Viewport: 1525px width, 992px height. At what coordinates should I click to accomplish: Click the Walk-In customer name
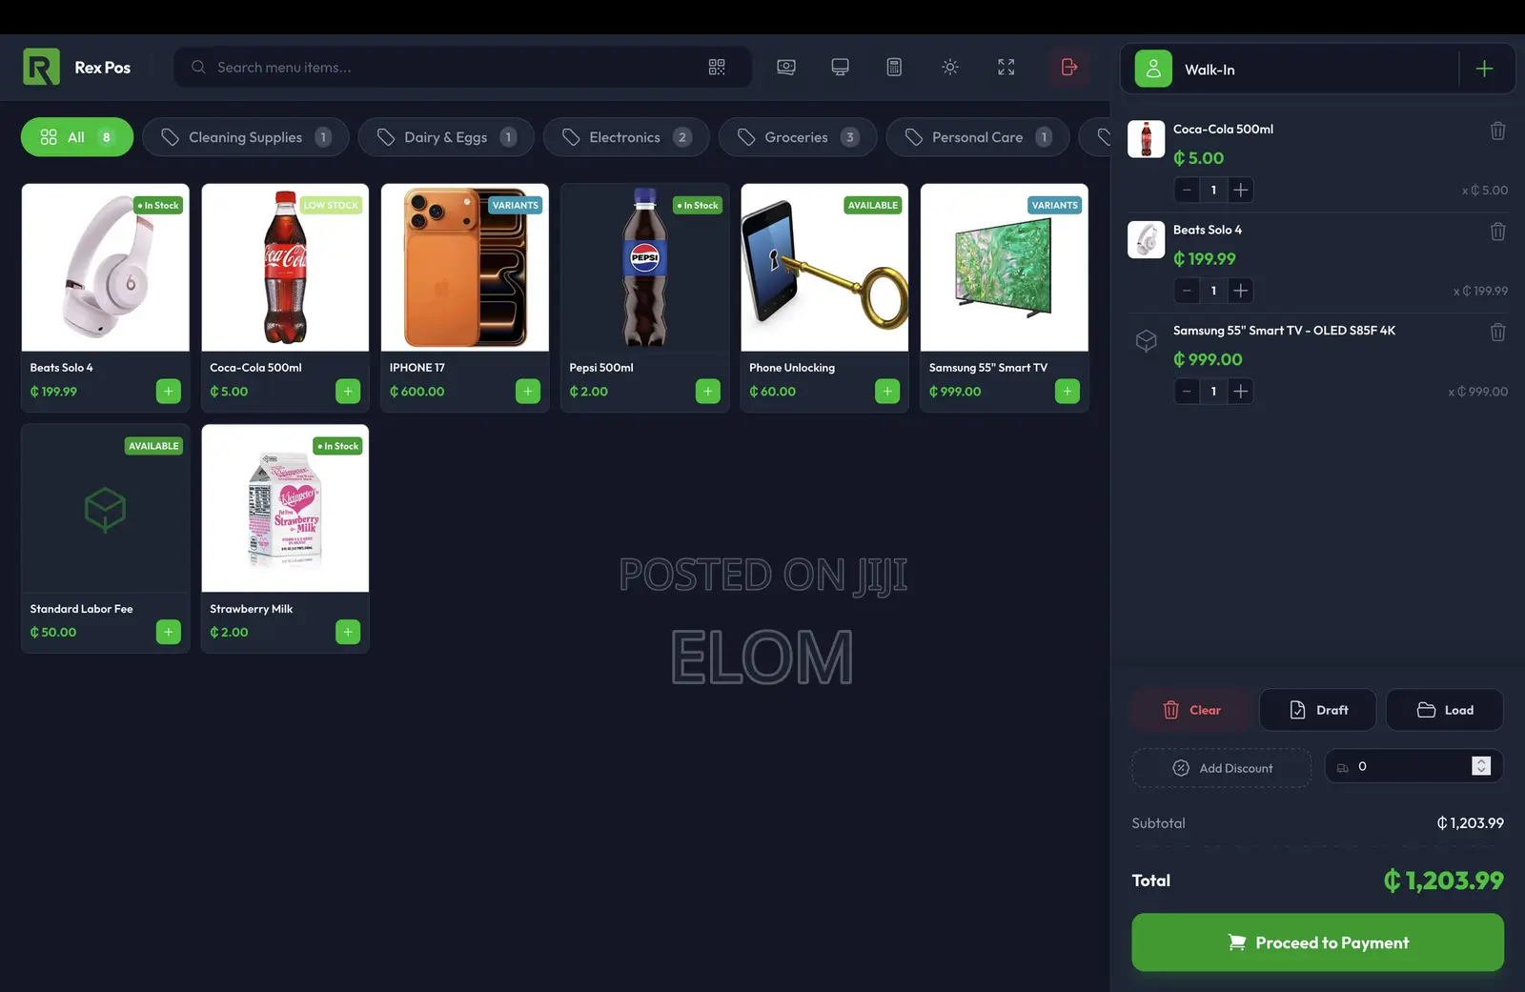coord(1210,70)
